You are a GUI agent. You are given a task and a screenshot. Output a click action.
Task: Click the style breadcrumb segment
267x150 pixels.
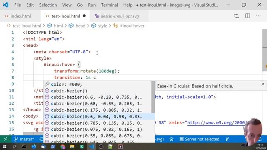click(x=103, y=26)
